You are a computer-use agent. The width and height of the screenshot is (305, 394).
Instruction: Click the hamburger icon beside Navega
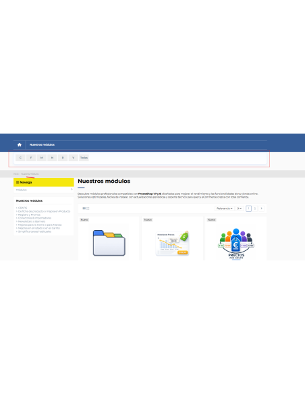click(18, 182)
